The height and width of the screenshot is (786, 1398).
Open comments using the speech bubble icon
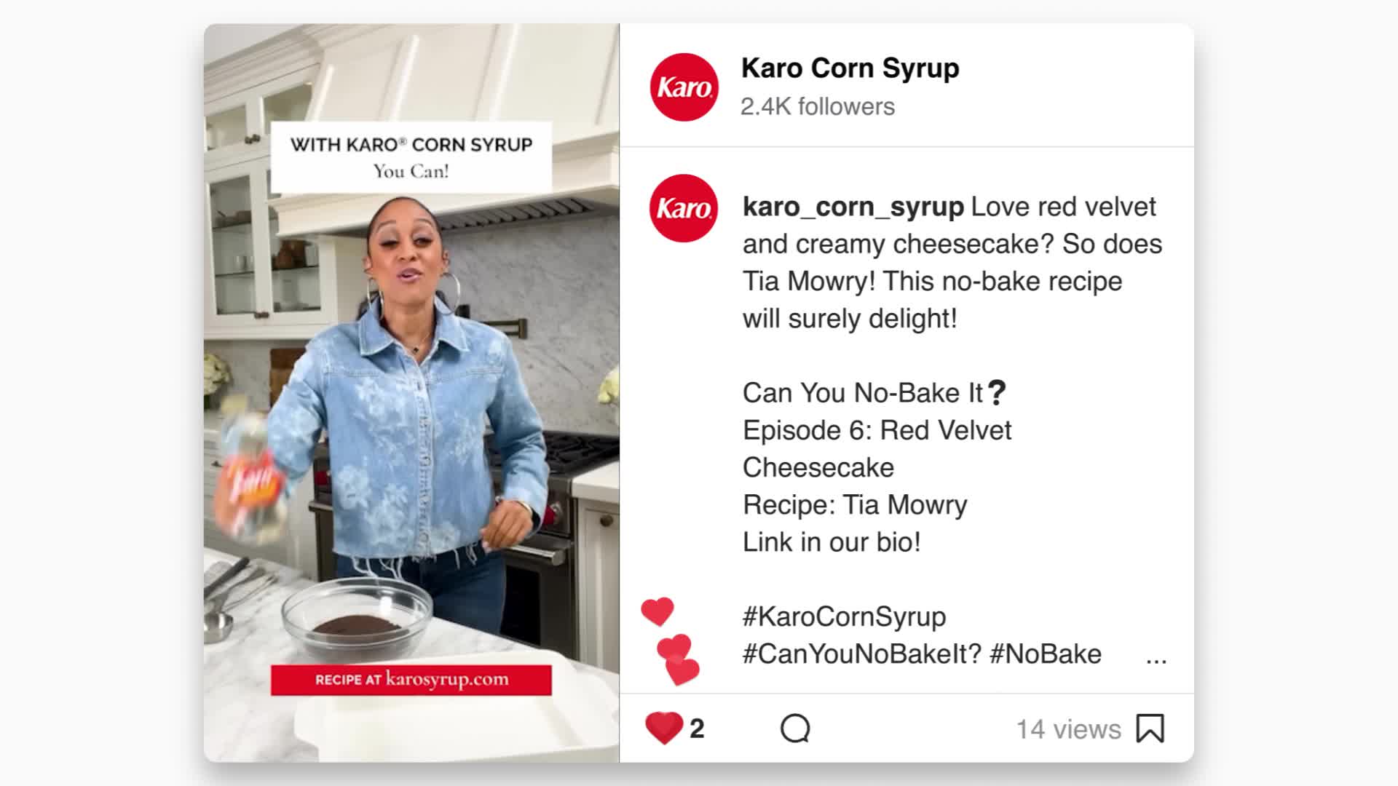(x=795, y=728)
